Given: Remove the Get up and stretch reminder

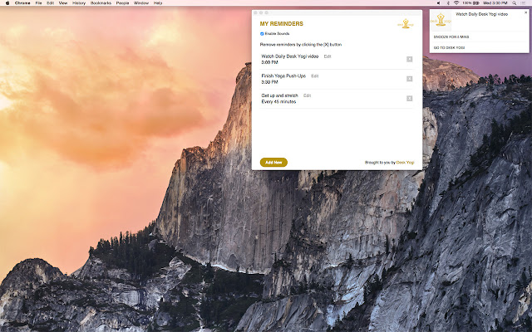Looking at the screenshot, I should [x=410, y=99].
